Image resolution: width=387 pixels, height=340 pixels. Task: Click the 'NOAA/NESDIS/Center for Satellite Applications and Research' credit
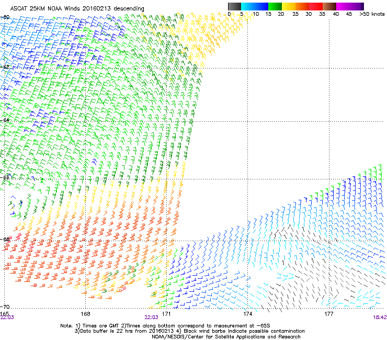[x=226, y=337]
